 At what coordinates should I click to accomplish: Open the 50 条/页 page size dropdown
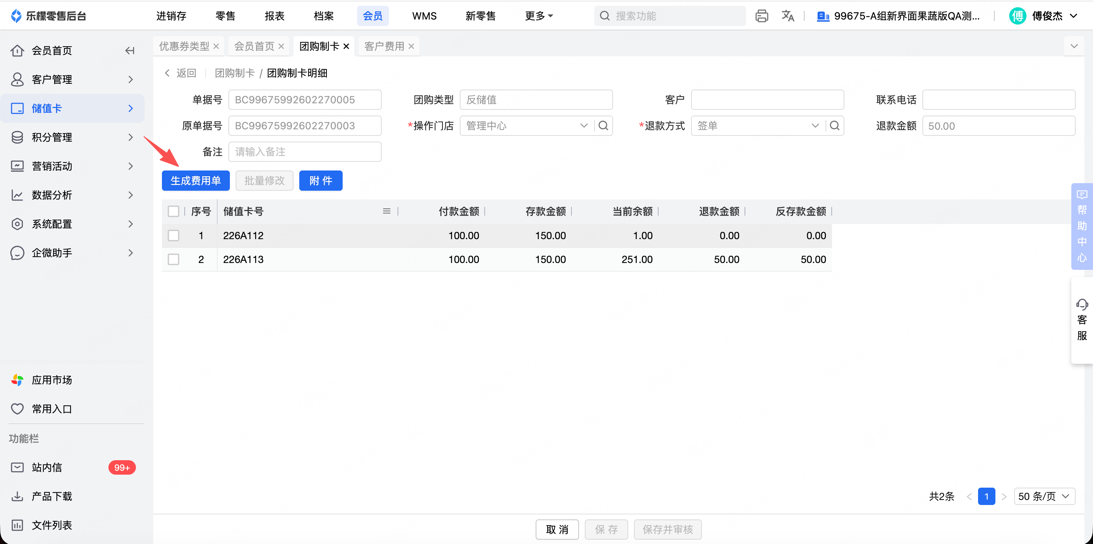pyautogui.click(x=1044, y=496)
